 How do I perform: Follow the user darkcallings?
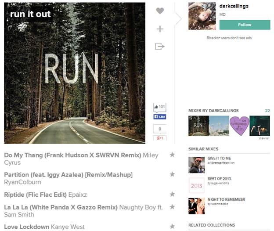click(245, 25)
